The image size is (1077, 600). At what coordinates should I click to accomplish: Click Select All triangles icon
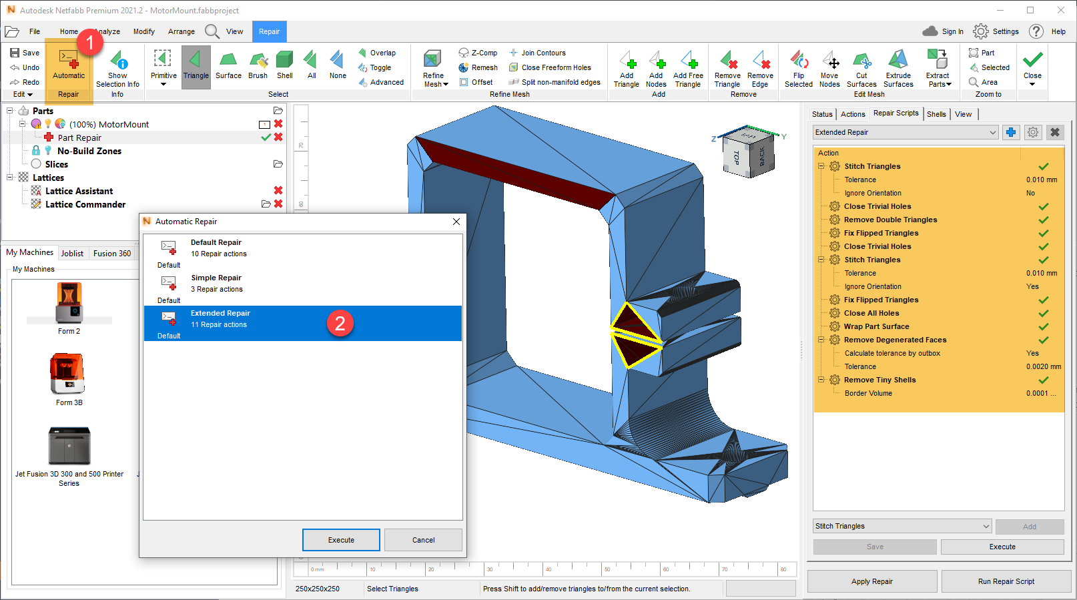coord(311,67)
